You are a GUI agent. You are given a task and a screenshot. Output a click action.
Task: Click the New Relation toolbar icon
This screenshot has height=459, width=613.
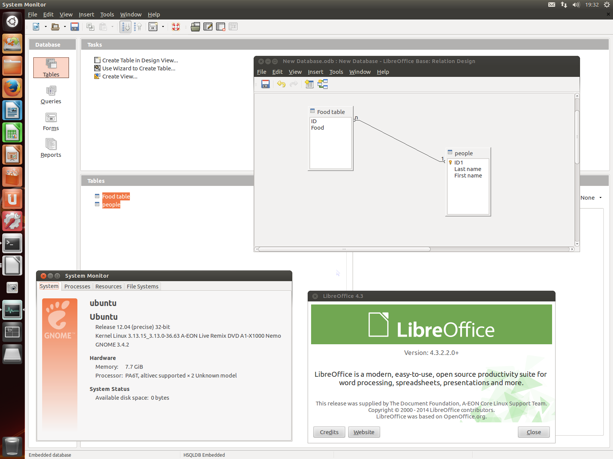tap(323, 84)
